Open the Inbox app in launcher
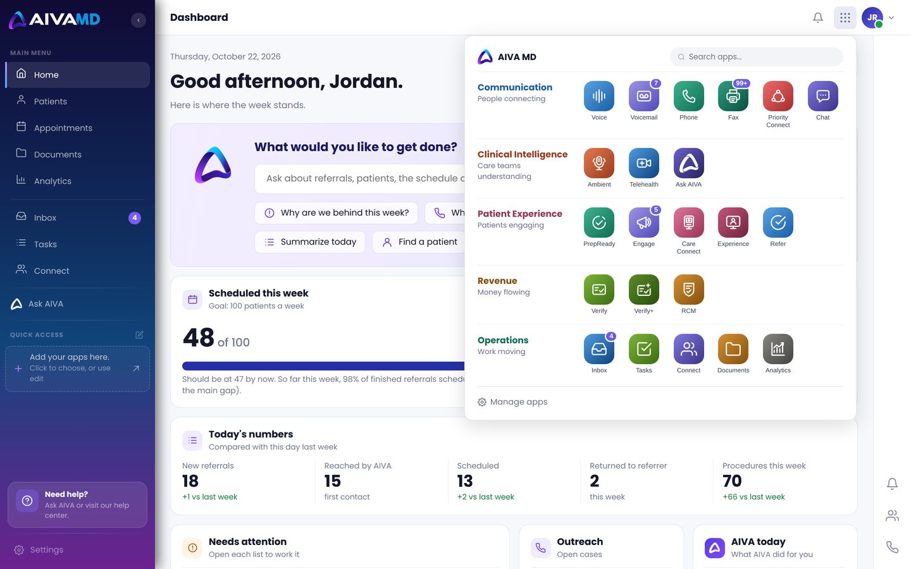Viewport: 911px width, 569px height. click(x=598, y=349)
